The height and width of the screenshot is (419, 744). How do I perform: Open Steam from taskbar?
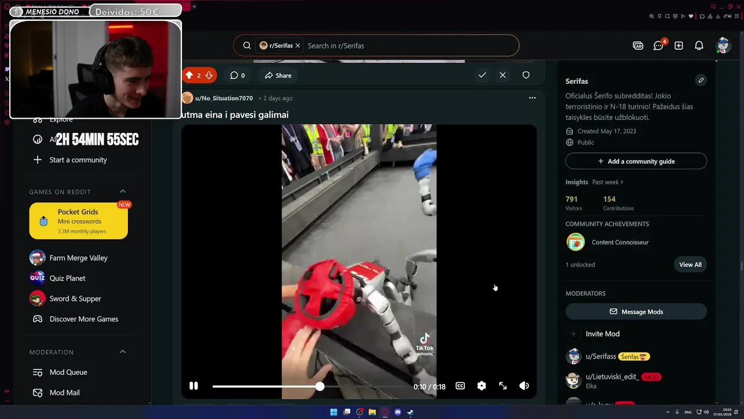410,412
